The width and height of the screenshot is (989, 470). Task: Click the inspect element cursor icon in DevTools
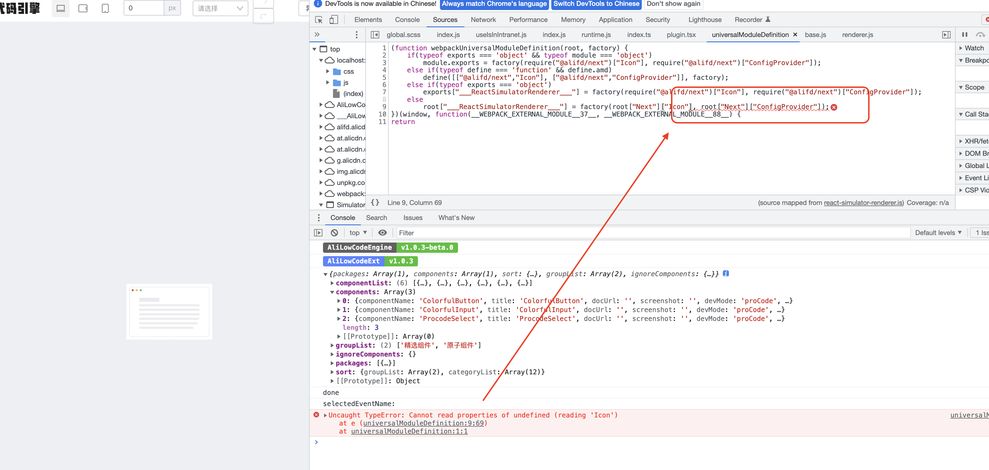(x=318, y=19)
